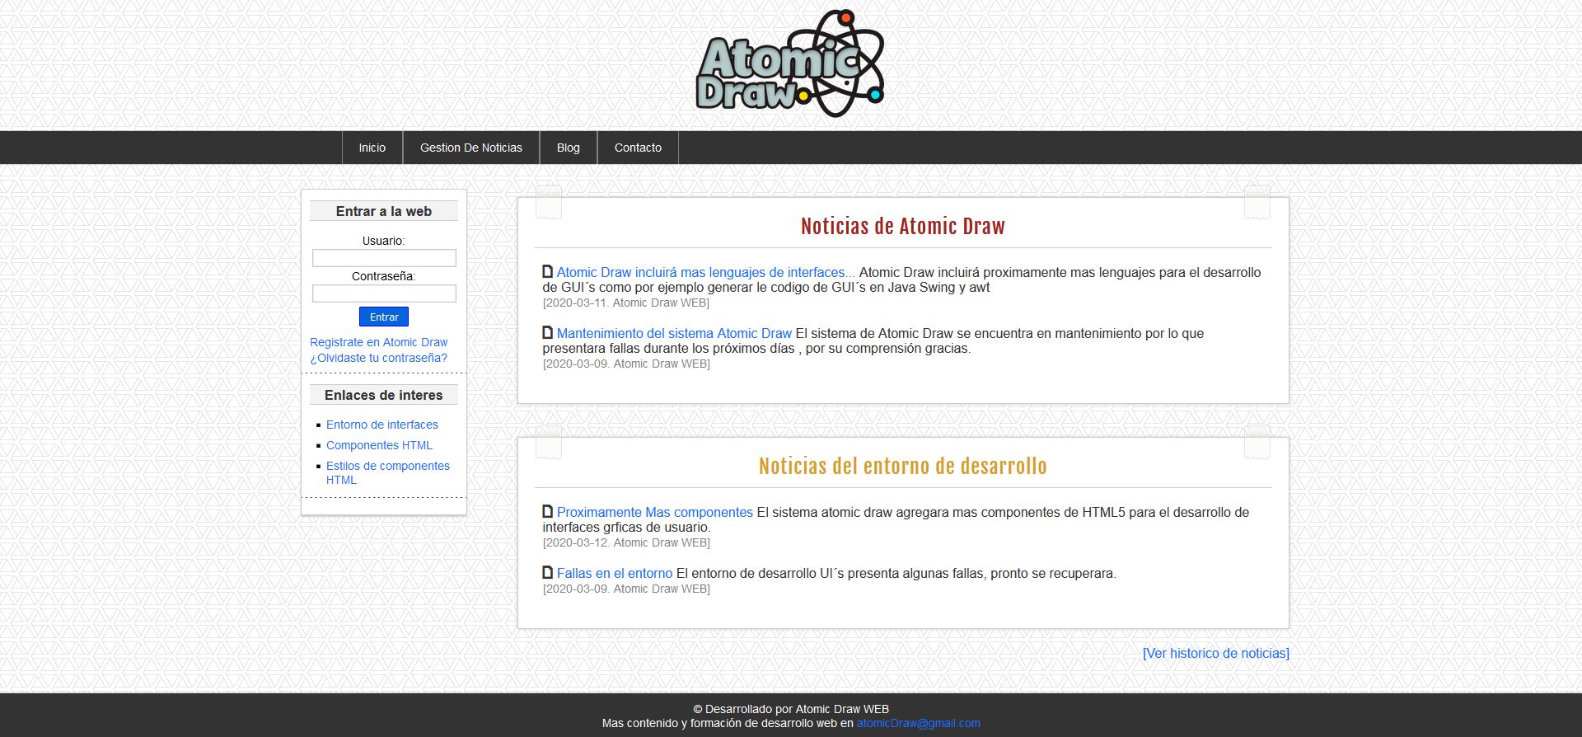Click document icon beside 'Mantenimiento del sistema Atomic Draw'
The image size is (1582, 737).
coord(548,332)
